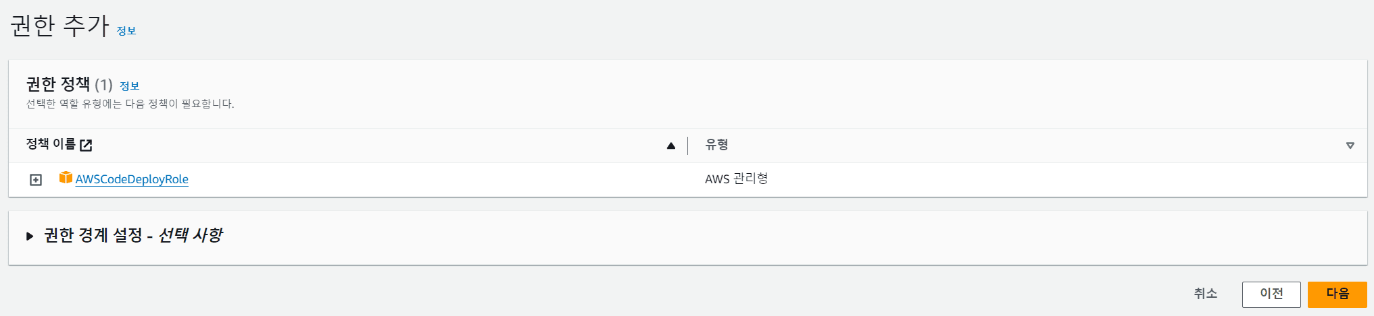The width and height of the screenshot is (1374, 316).
Task: Select the AWS 관리형 type cell
Action: [x=736, y=179]
